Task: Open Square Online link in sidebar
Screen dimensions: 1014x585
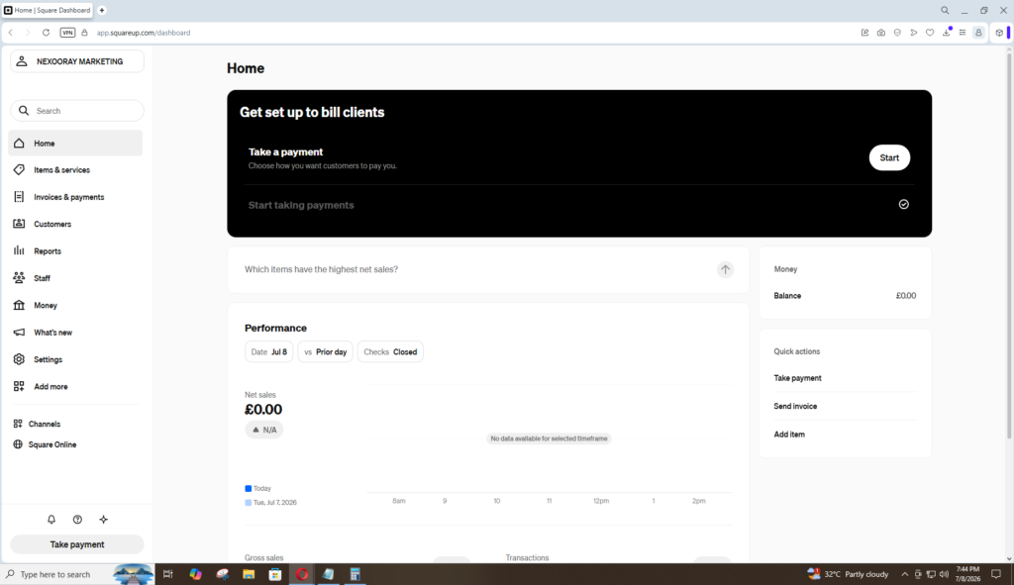Action: [51, 444]
